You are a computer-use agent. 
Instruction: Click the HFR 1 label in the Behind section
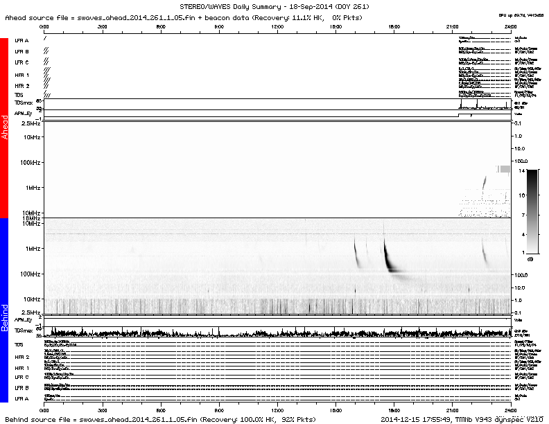21,368
